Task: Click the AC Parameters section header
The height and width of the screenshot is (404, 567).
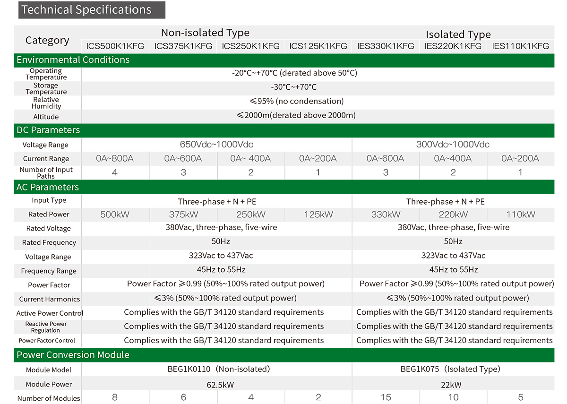Action: pos(48,187)
